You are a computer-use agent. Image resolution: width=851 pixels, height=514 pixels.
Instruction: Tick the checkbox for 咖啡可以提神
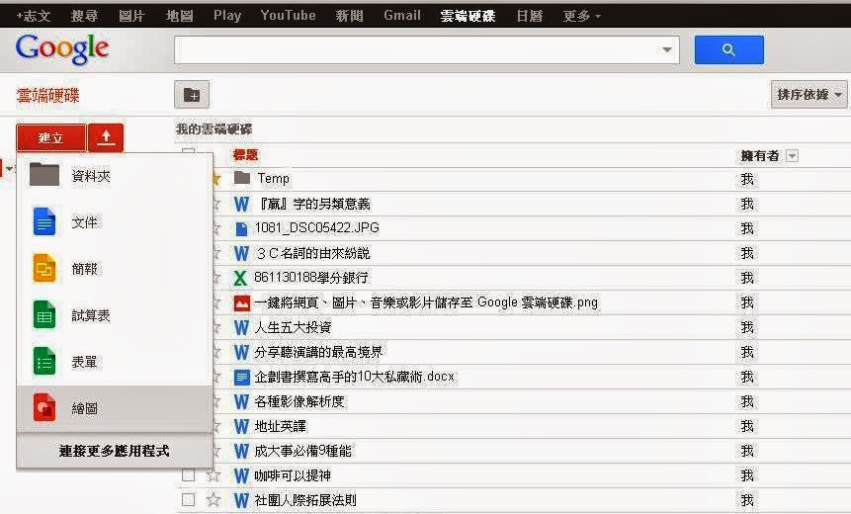click(x=189, y=475)
